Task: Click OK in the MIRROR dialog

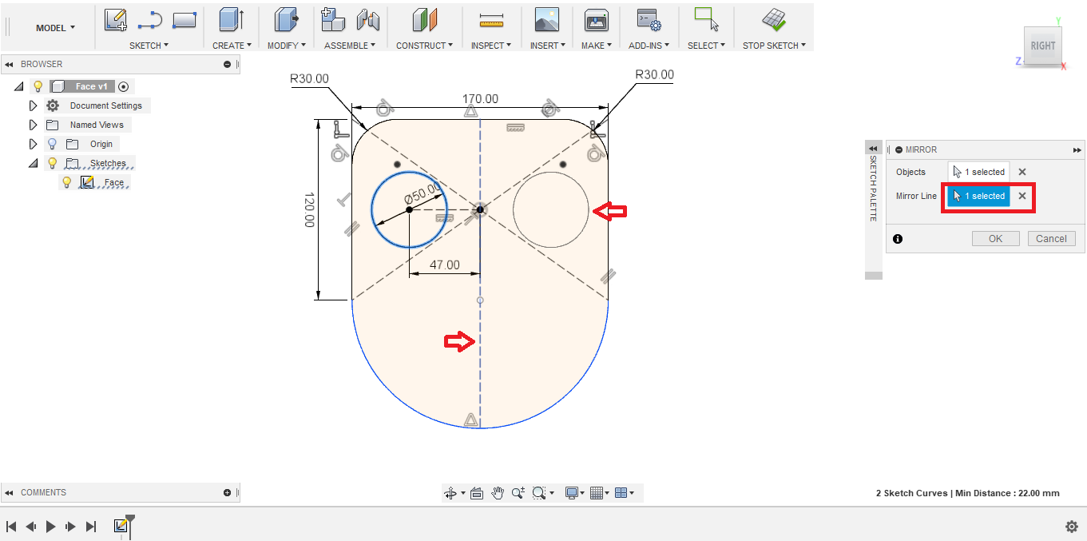Action: click(x=996, y=238)
